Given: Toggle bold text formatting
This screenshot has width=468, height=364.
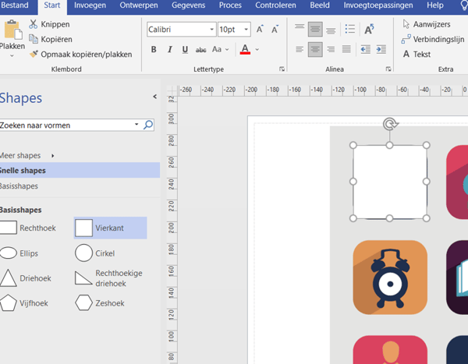Looking at the screenshot, I should tap(154, 50).
